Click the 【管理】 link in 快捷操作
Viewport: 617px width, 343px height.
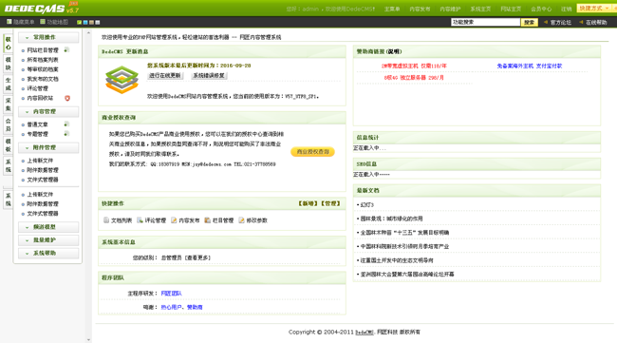pyautogui.click(x=330, y=203)
